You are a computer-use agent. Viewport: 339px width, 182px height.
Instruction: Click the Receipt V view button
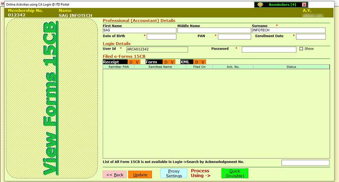[x=137, y=62]
